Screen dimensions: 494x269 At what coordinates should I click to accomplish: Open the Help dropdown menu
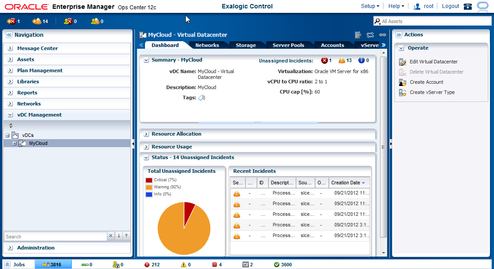(396, 6)
